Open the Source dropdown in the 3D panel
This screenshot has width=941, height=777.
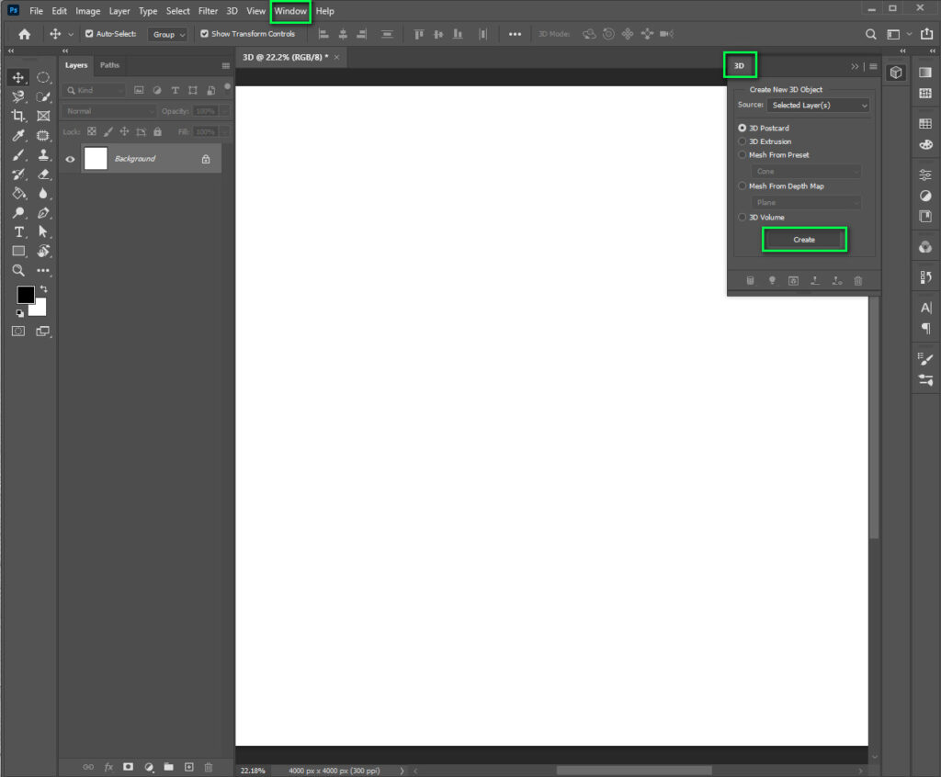pos(818,105)
